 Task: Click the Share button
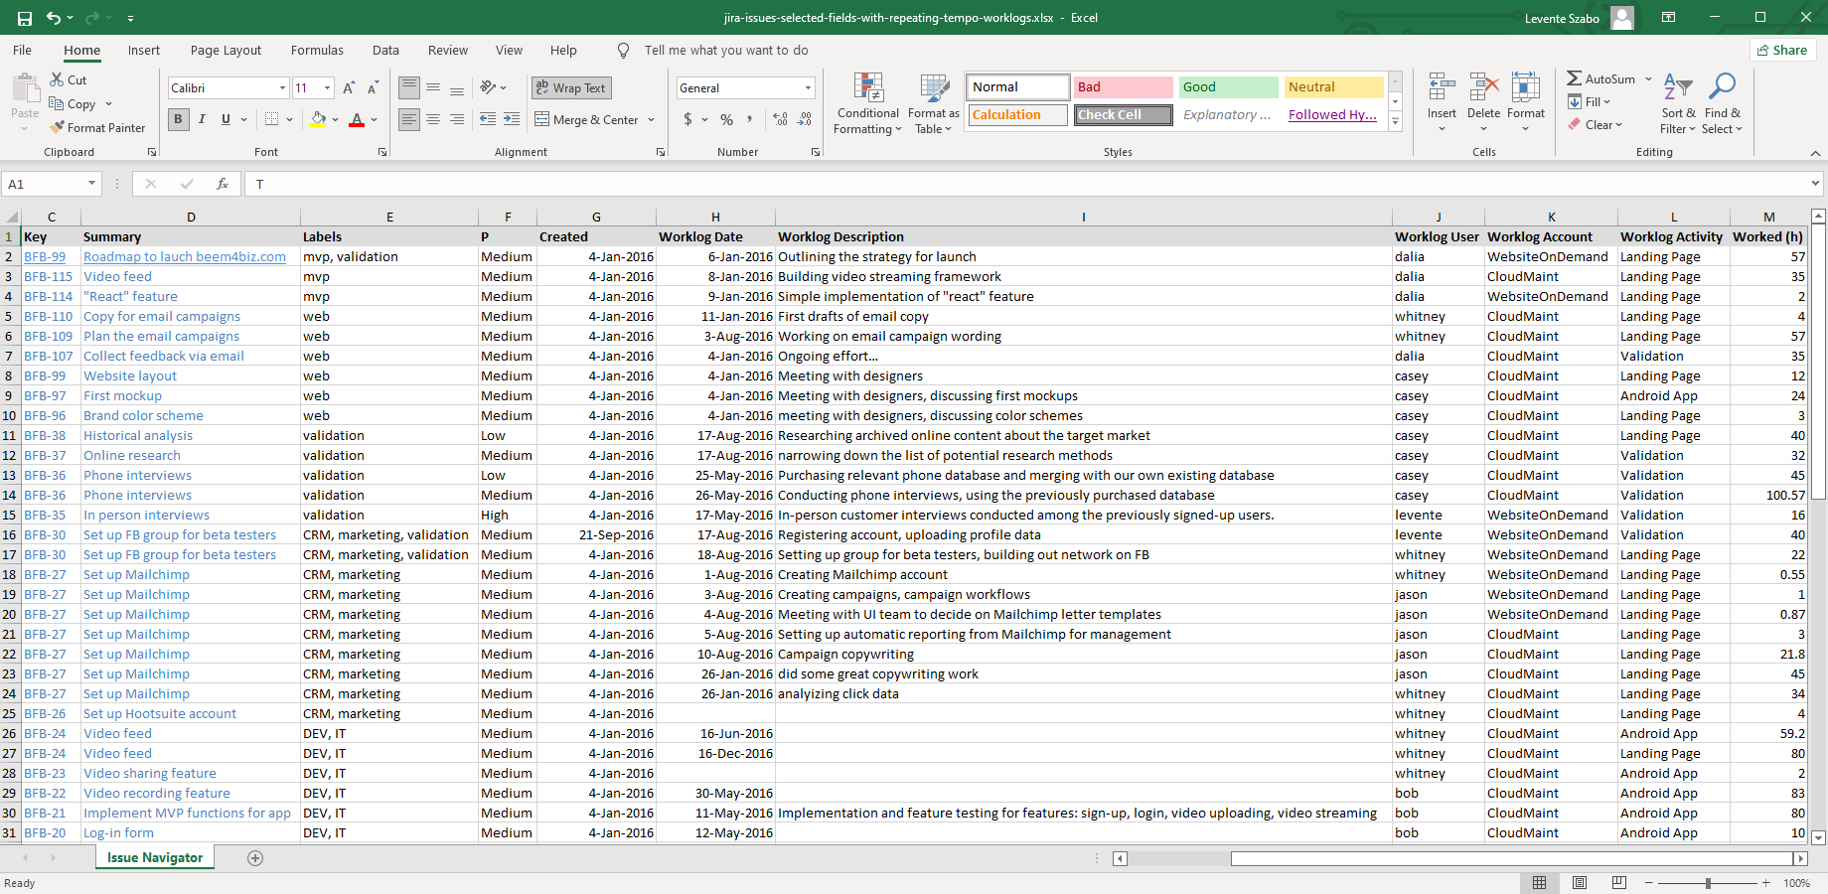(x=1782, y=51)
